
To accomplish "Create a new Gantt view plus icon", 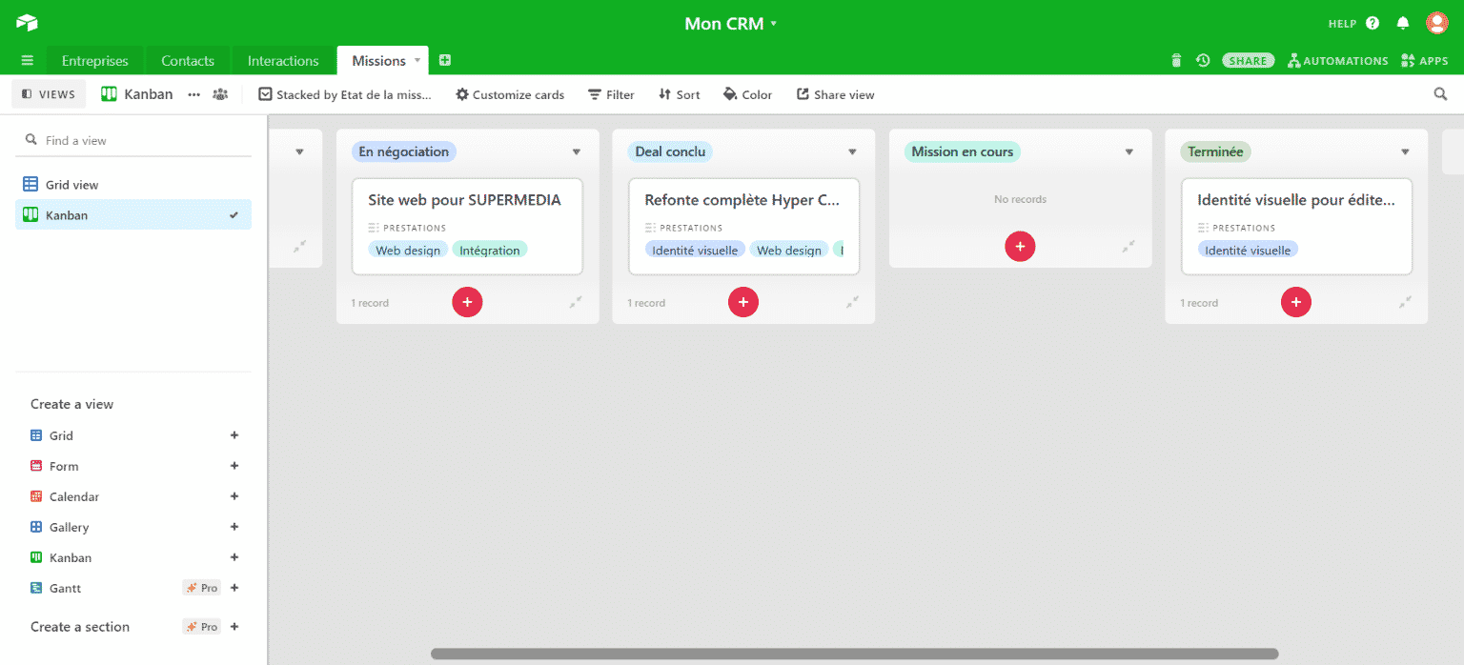I will coord(234,588).
